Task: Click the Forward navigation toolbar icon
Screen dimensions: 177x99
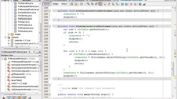Action: (82, 4)
